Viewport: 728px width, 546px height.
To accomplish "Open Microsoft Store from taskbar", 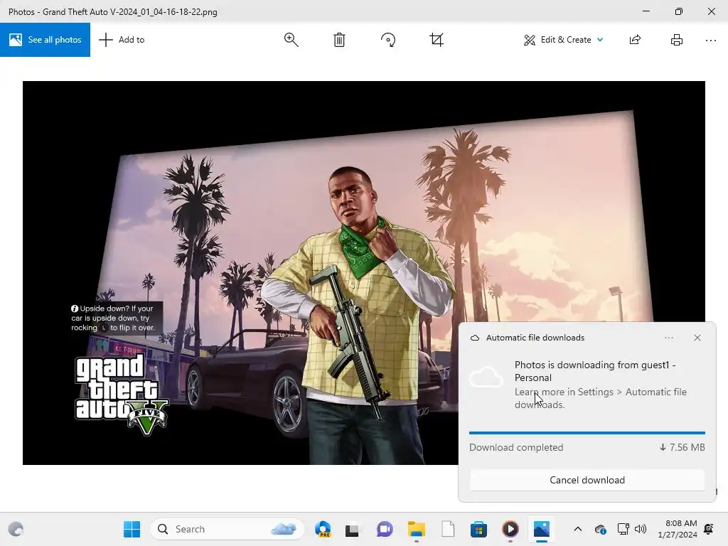I will point(478,529).
